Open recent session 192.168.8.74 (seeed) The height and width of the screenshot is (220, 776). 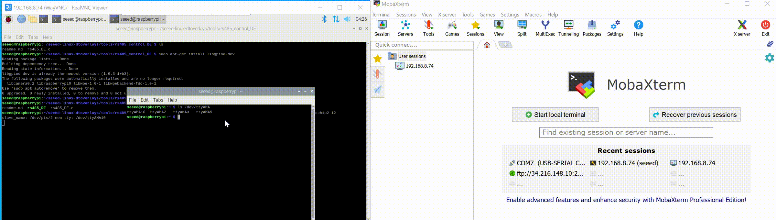click(624, 163)
